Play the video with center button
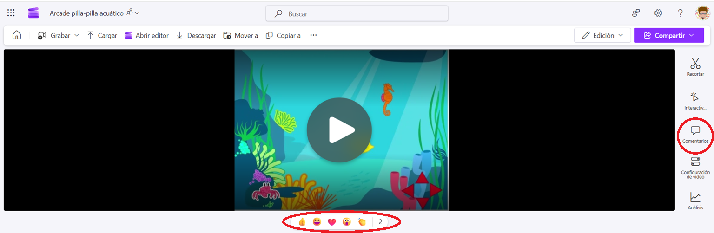 tap(339, 130)
